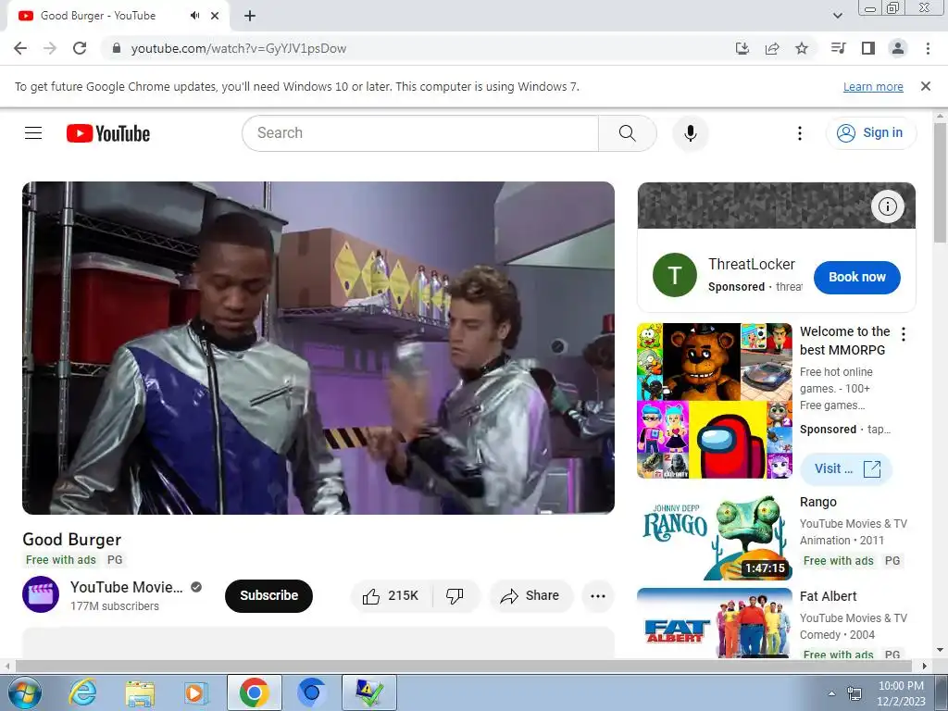Open Chrome three-dot menu
The width and height of the screenshot is (948, 711).
click(x=928, y=48)
